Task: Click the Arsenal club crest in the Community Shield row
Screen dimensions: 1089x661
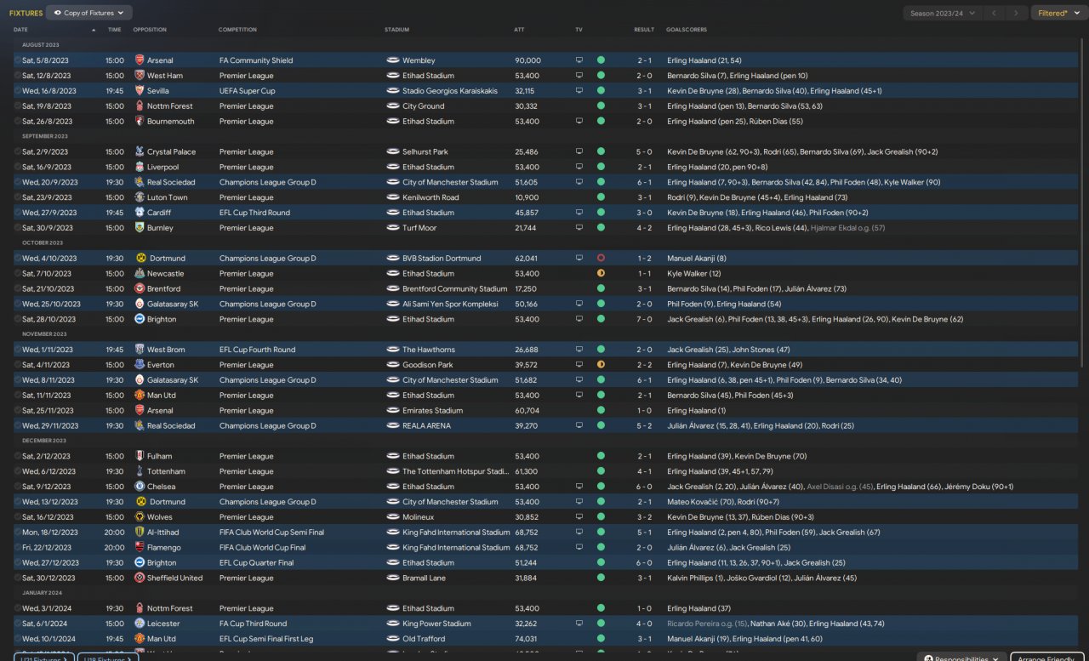Action: (140, 60)
